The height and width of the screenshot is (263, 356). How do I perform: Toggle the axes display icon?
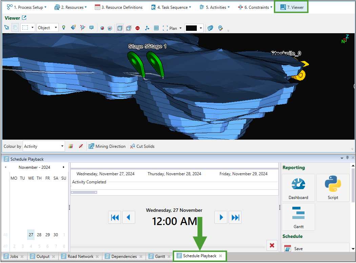pos(147,28)
